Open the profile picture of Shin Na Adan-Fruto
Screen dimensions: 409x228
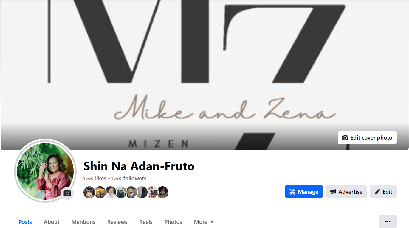coord(45,171)
